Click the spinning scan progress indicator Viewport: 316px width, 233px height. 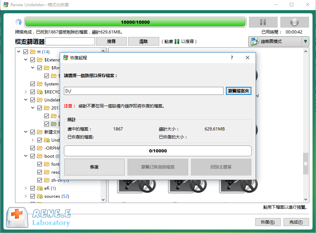click(19, 22)
